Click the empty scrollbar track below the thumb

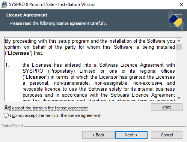tap(179, 72)
